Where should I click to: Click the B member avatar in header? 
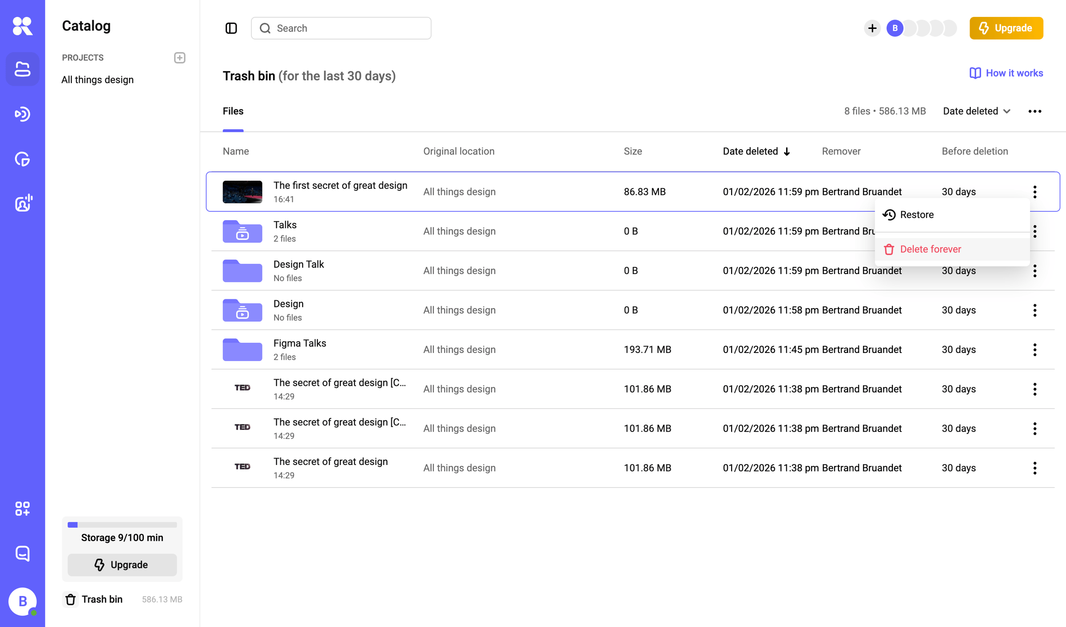click(895, 28)
